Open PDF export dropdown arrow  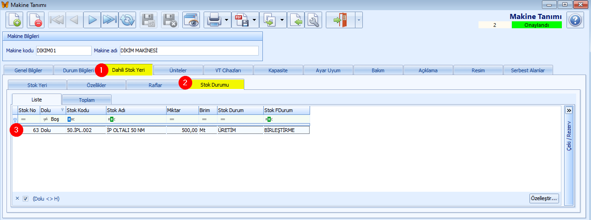(255, 20)
